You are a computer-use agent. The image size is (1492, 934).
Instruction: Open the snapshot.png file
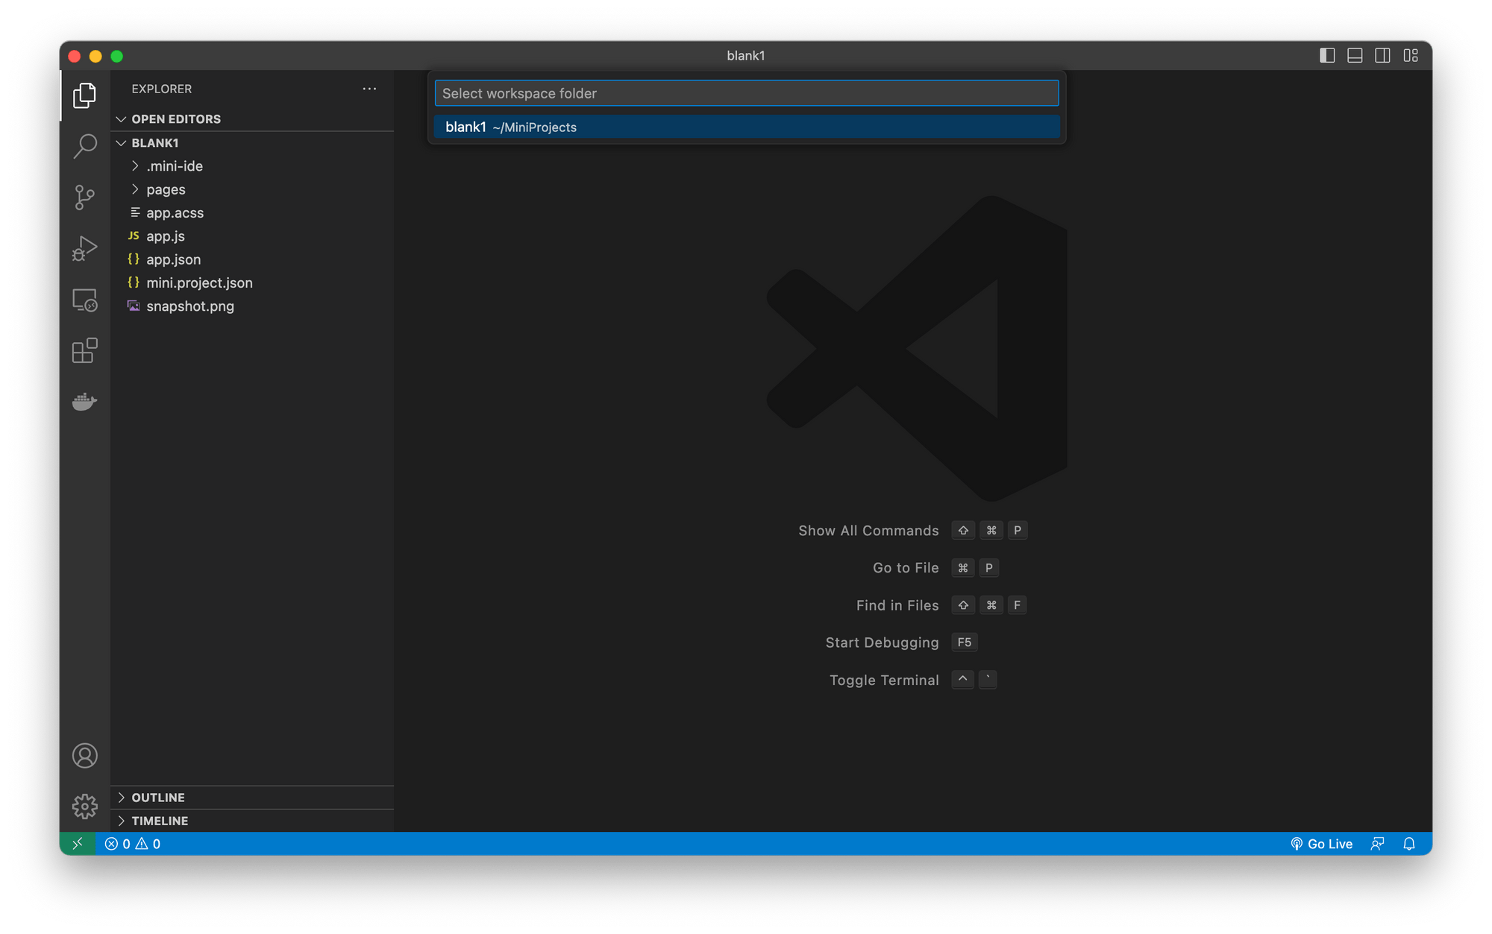(252, 306)
